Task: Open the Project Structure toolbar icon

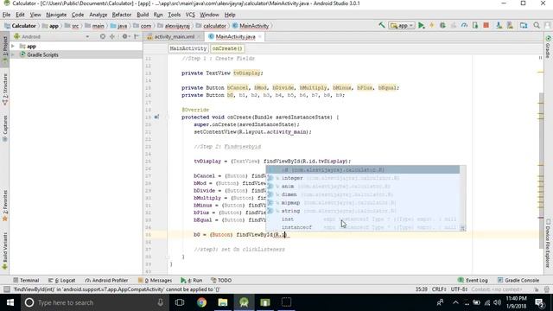Action: (x=524, y=25)
